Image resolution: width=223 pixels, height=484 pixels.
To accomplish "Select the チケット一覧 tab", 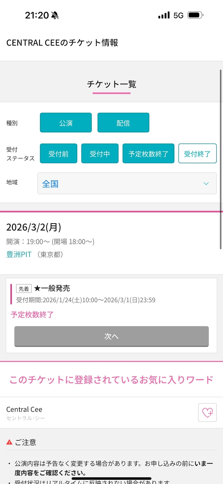I will [111, 85].
